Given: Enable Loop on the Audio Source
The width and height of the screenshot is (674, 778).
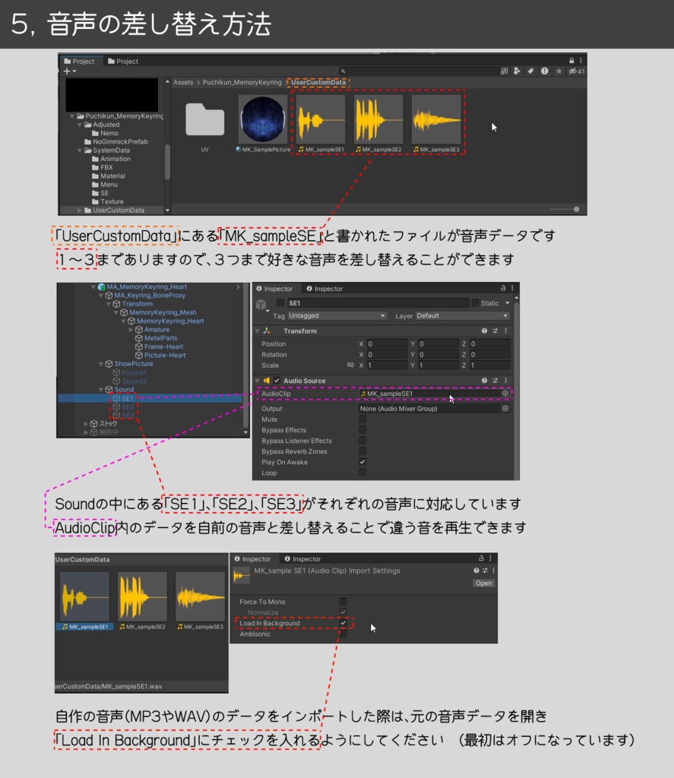Looking at the screenshot, I should click(x=362, y=473).
